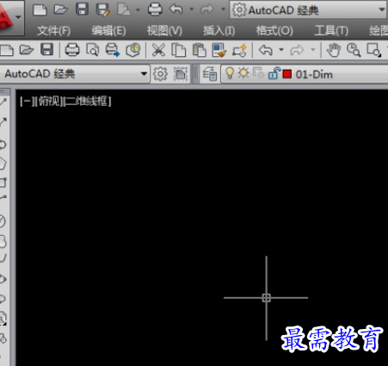Open layer dropdown showing 01-Dim

pos(305,74)
